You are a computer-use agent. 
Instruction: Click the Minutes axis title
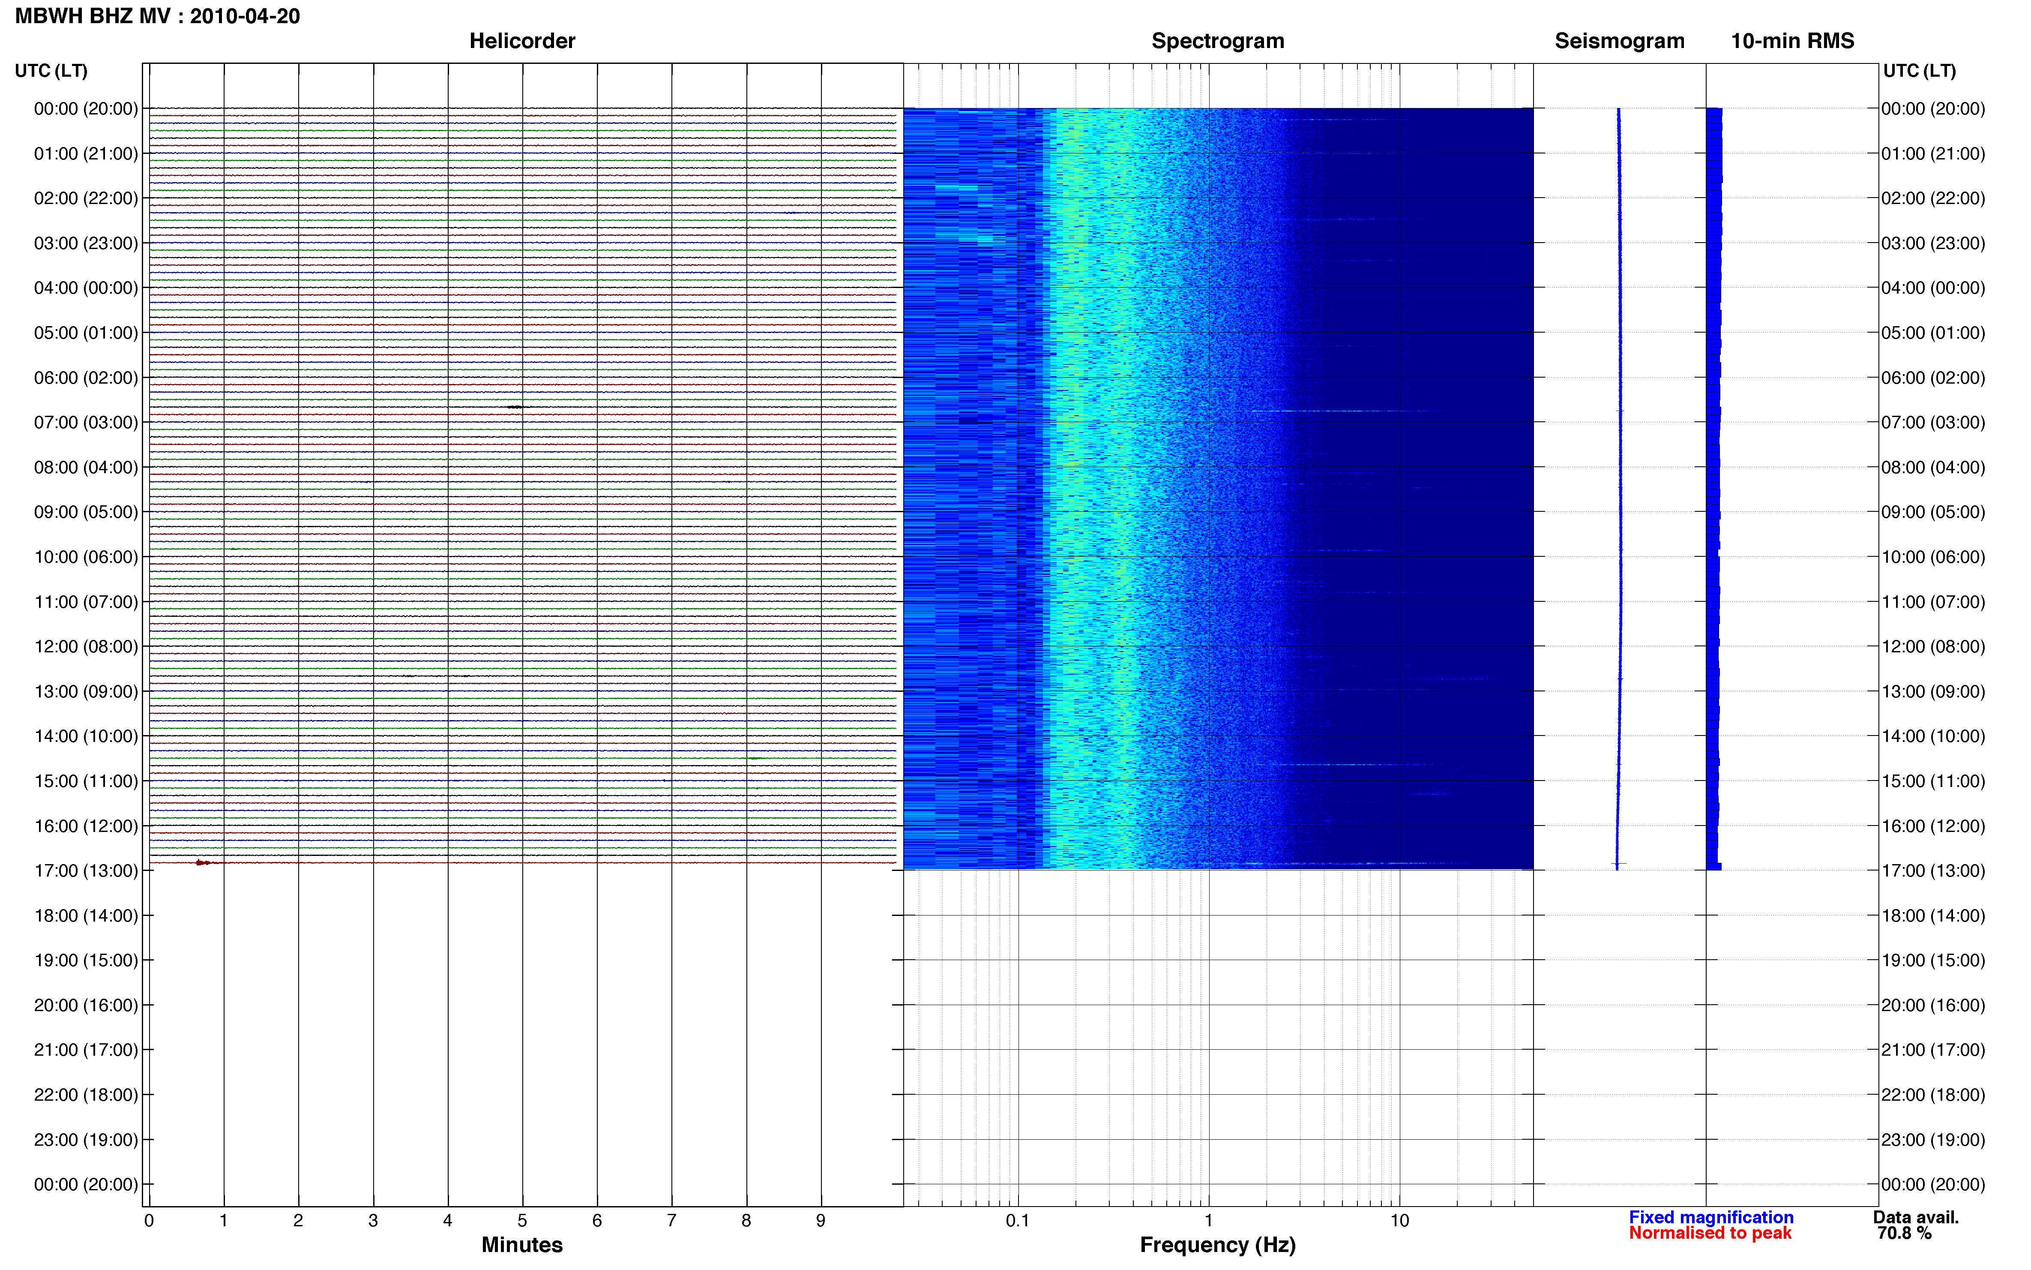tap(521, 1245)
